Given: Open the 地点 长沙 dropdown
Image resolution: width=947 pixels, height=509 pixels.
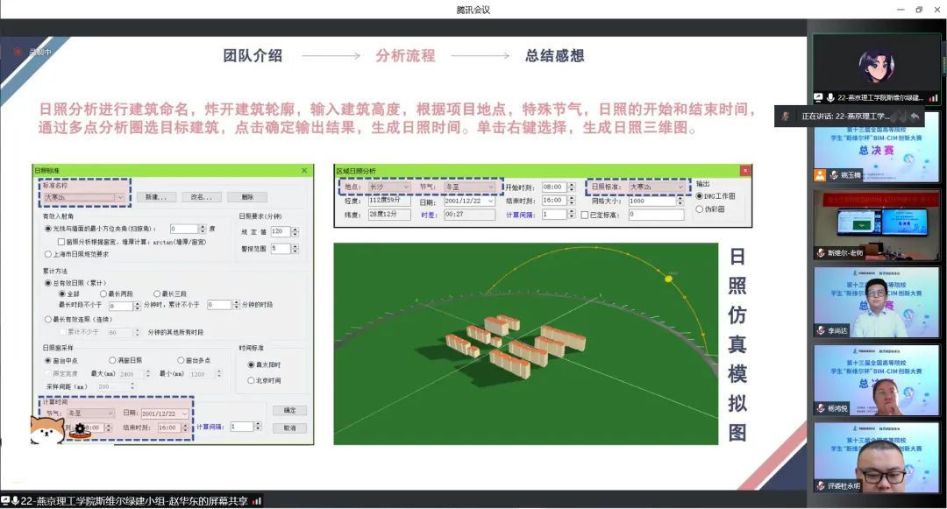Looking at the screenshot, I should [404, 187].
